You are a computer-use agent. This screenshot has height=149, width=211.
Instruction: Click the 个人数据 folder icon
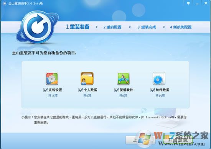pyautogui.click(x=87, y=79)
